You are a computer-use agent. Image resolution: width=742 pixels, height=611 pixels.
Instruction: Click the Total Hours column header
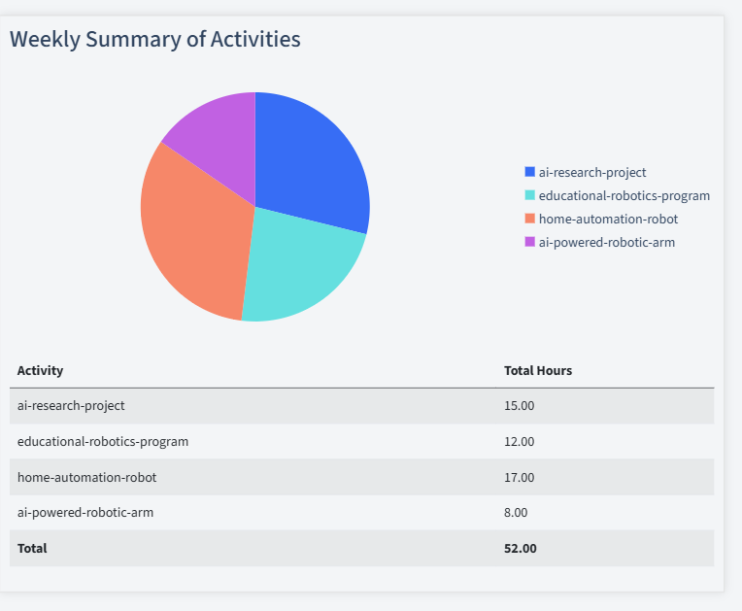tap(538, 370)
